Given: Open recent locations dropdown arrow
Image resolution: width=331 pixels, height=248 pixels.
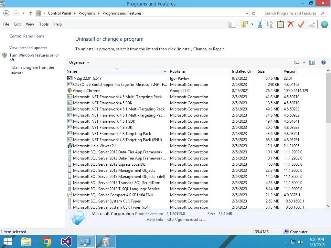Looking at the screenshot, I should click(x=23, y=13).
